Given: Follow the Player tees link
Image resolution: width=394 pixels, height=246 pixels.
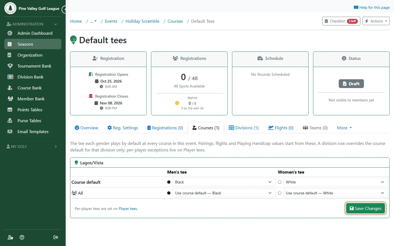Looking at the screenshot, I should pyautogui.click(x=128, y=209).
